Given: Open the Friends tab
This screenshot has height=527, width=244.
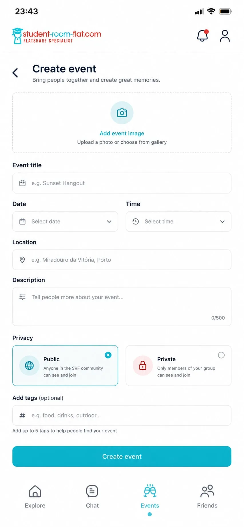Looking at the screenshot, I should [x=207, y=497].
